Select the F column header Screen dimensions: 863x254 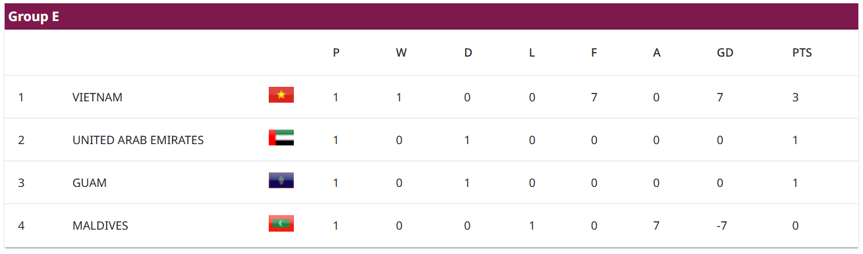click(594, 53)
